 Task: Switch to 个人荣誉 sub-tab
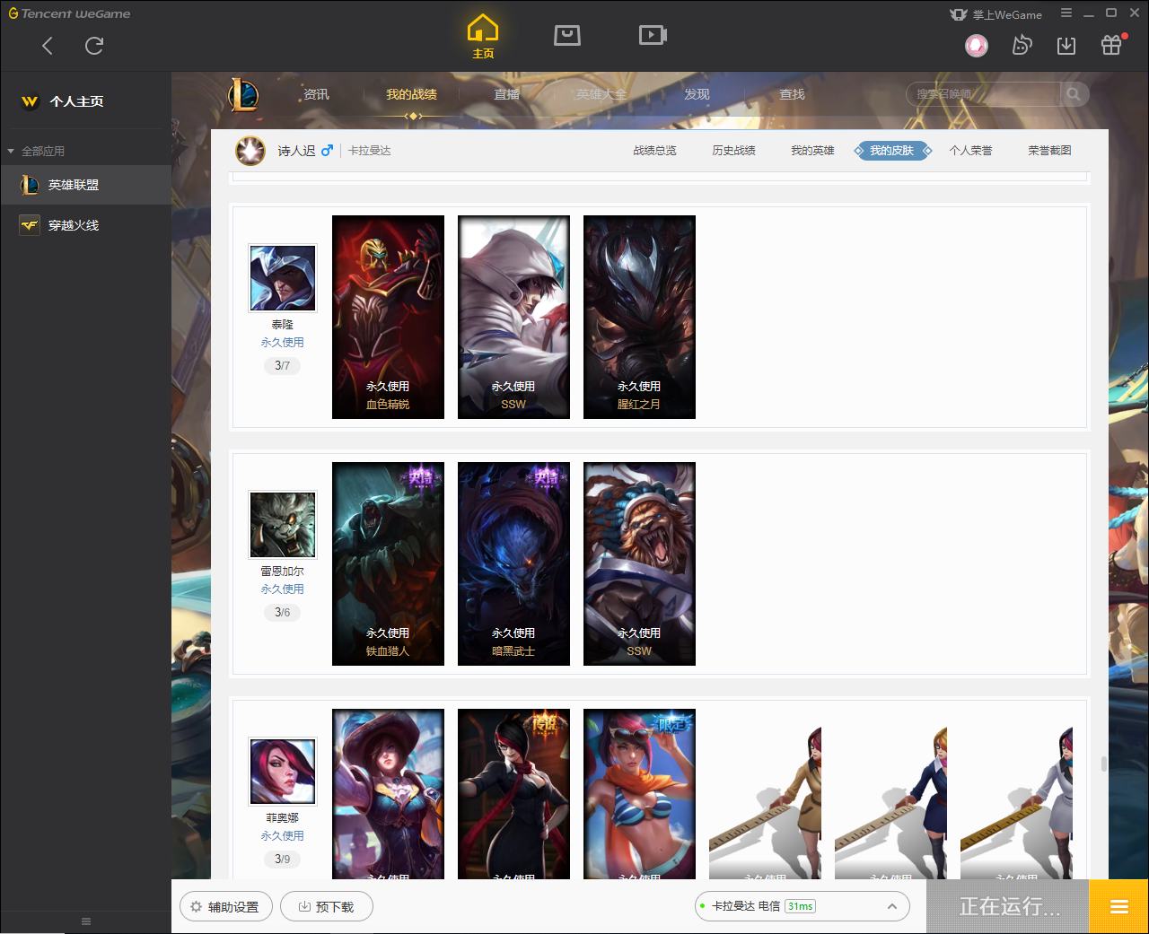point(970,151)
